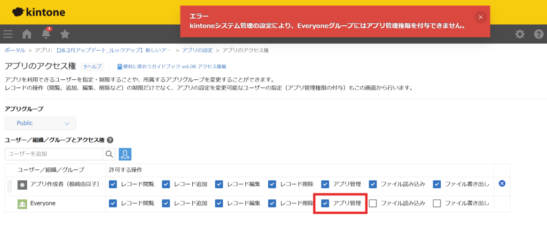Click ポータル breadcrumb link

[x=14, y=50]
